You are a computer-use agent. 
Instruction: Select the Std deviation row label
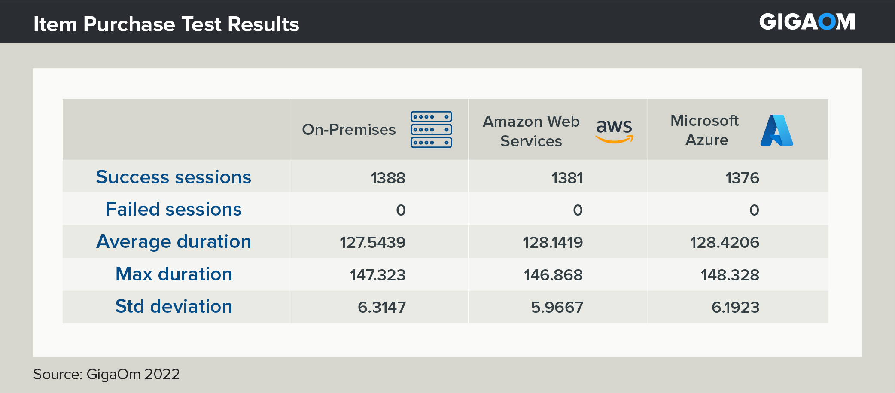[174, 307]
